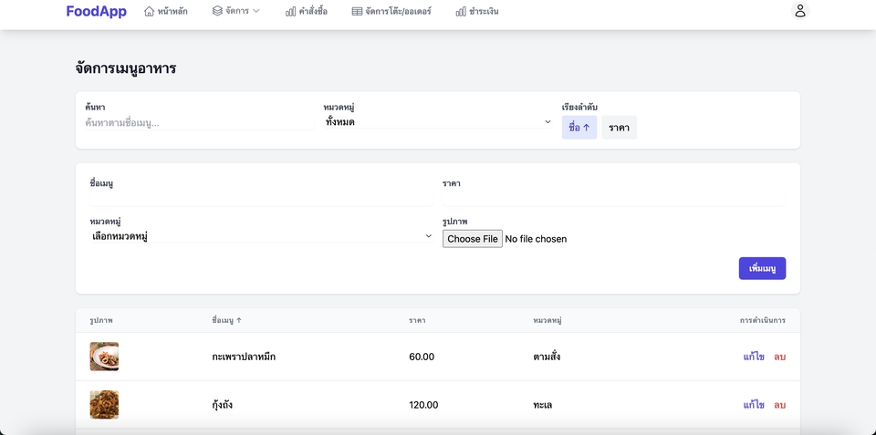Sort by ชื่อ ascending button
This screenshot has height=435, width=876.
click(x=579, y=128)
